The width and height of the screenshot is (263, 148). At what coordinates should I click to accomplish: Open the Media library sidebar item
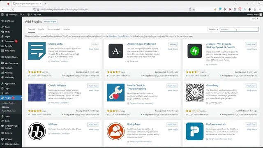pos(7,32)
